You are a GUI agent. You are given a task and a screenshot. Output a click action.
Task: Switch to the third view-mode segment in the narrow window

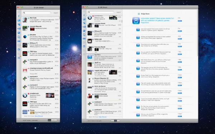pos(56,120)
